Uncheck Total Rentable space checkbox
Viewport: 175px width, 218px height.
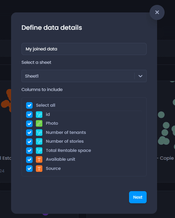click(x=29, y=151)
